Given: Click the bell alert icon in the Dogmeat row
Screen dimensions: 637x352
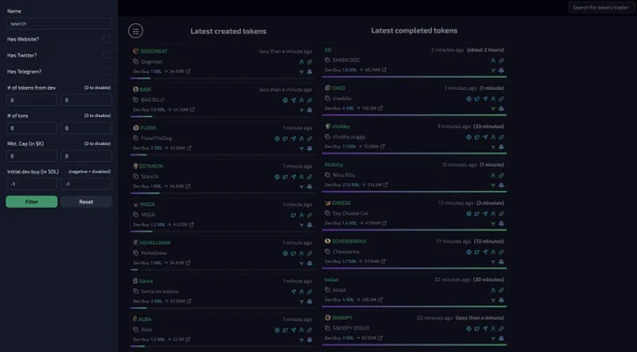Looking at the screenshot, I should 309,72.
